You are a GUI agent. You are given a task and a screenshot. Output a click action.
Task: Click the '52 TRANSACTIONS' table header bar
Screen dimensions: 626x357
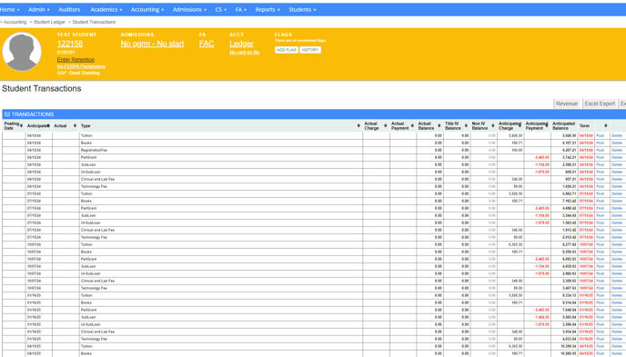(314, 114)
